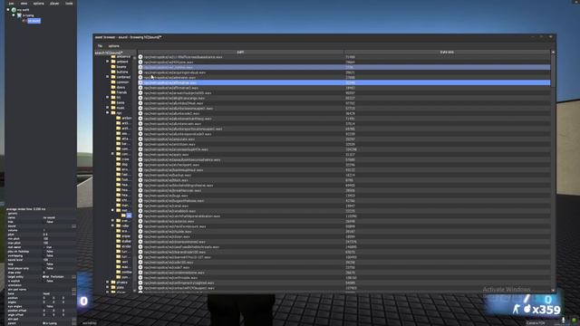This screenshot has height=326, width=580.
Task: Click the browse button on sound property row
Action: click(x=74, y=225)
